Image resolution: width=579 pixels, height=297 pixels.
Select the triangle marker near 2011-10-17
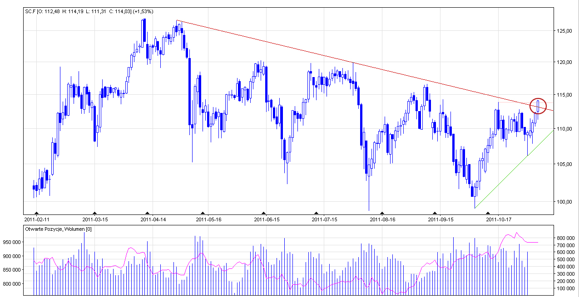[x=488, y=213]
